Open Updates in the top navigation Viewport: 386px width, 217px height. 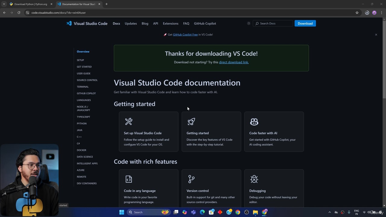click(x=131, y=24)
